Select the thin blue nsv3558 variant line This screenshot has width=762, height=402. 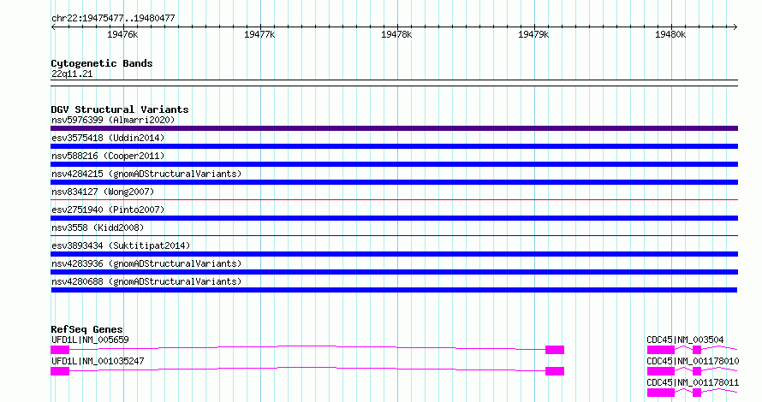(394, 235)
